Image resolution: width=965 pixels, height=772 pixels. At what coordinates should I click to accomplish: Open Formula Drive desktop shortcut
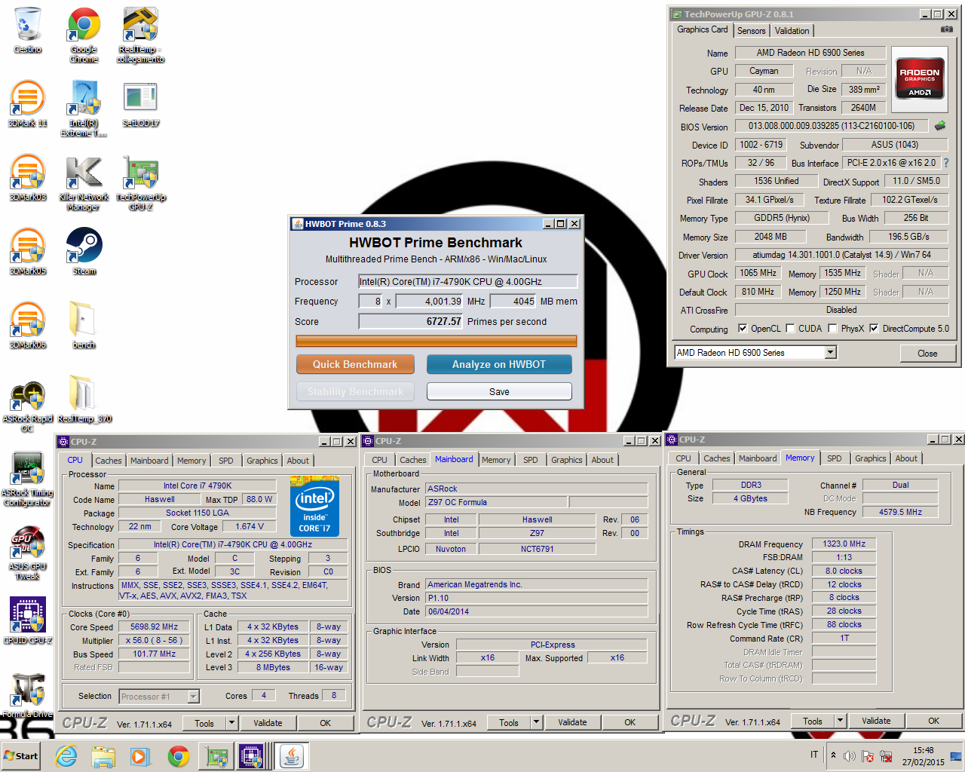pos(28,695)
